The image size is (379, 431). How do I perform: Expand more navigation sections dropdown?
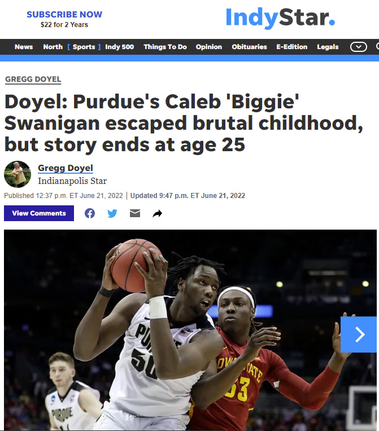[358, 47]
